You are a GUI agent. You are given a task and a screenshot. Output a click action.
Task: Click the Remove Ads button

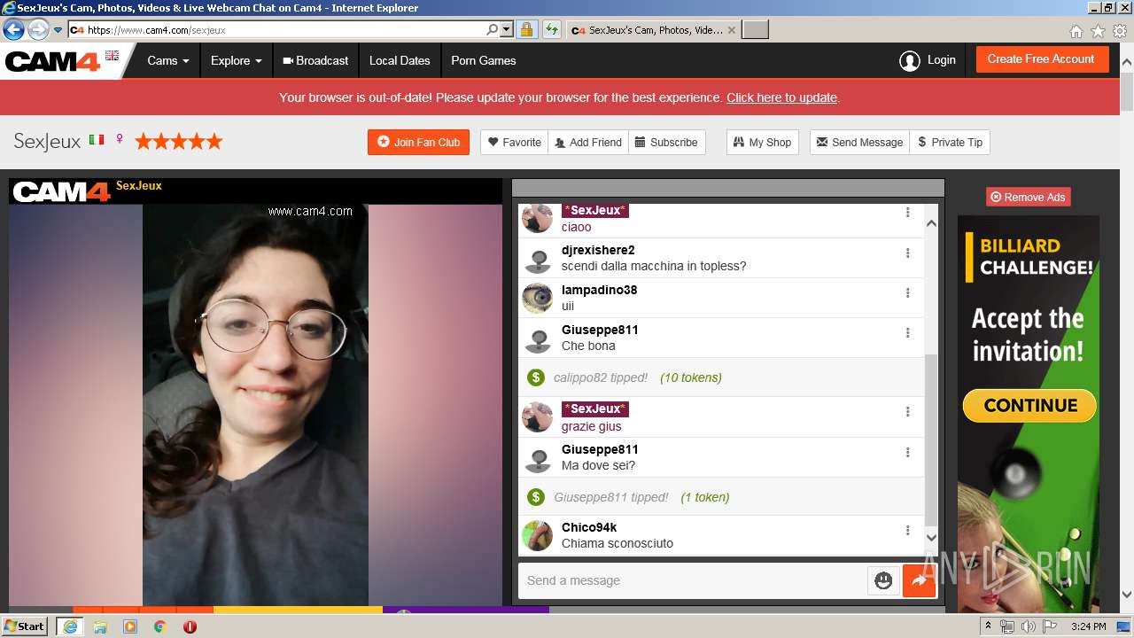coord(1028,197)
